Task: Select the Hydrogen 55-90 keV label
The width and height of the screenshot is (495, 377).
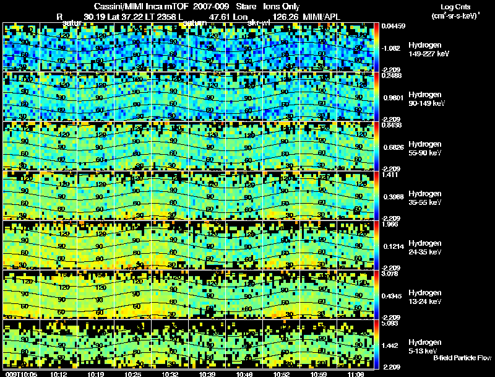Action: click(425, 149)
